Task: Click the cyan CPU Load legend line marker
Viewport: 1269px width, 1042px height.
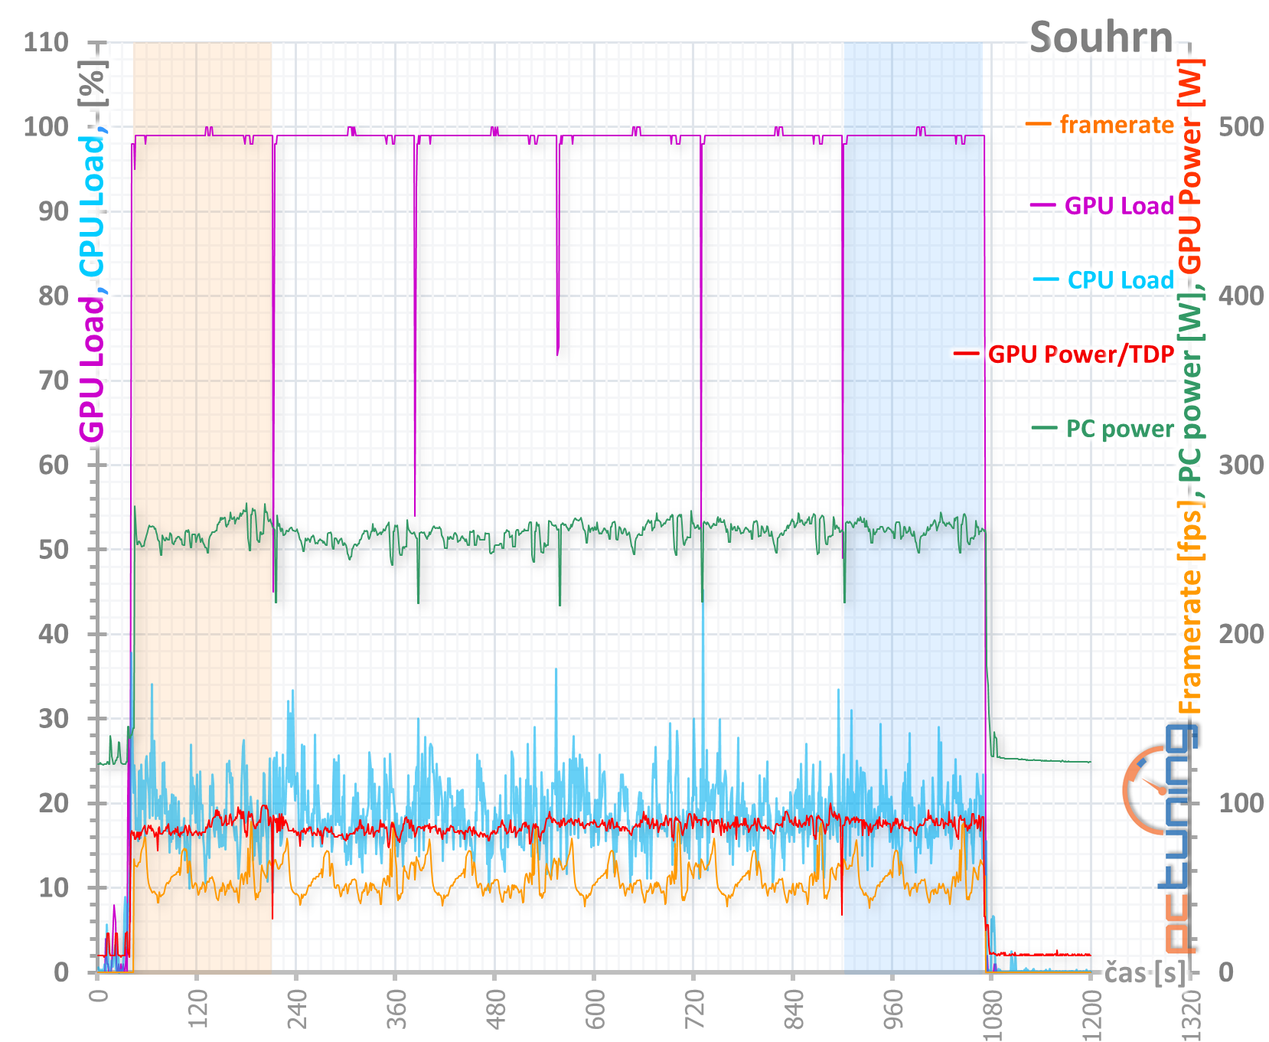Action: click(1046, 279)
